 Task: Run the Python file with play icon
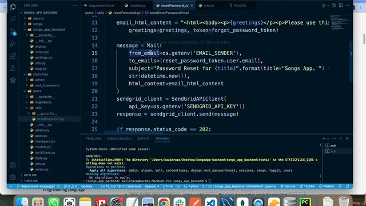324,5
